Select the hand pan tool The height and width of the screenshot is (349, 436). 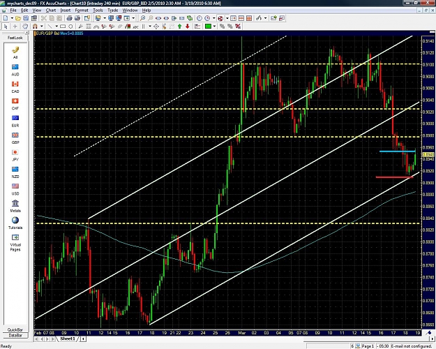pos(25,27)
